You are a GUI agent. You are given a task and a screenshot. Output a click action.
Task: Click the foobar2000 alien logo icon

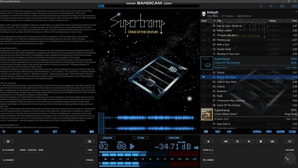click(x=203, y=14)
